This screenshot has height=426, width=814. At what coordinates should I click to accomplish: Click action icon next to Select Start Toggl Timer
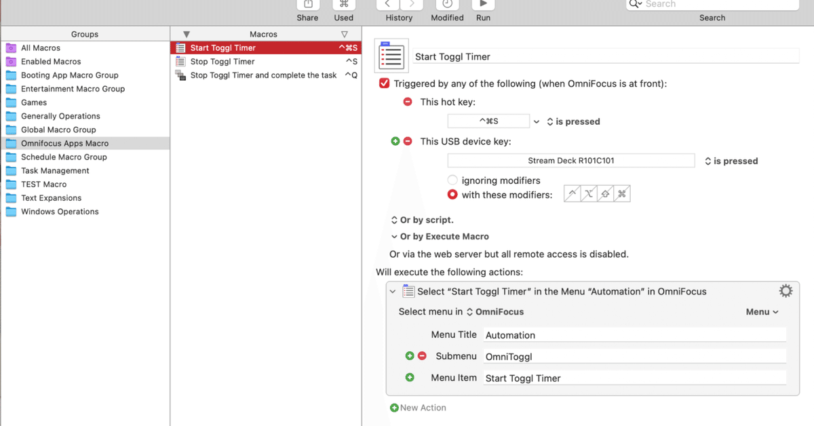408,291
